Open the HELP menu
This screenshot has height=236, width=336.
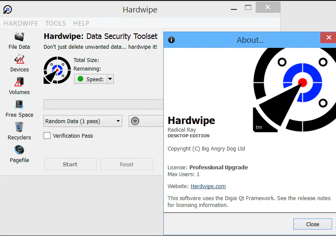tap(81, 23)
